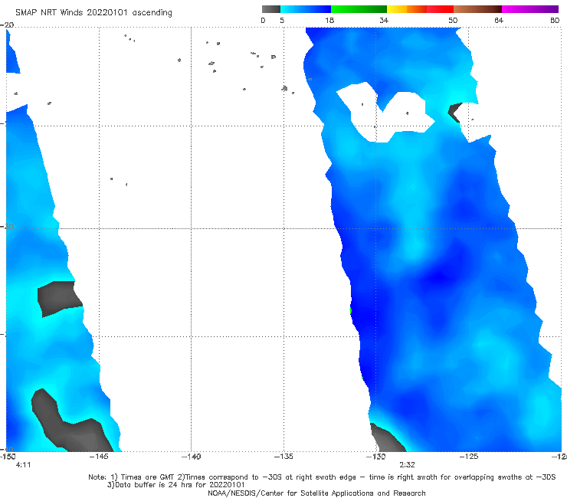Click the longitude label "-135"
Screen dimensions: 567x498
tap(283, 457)
